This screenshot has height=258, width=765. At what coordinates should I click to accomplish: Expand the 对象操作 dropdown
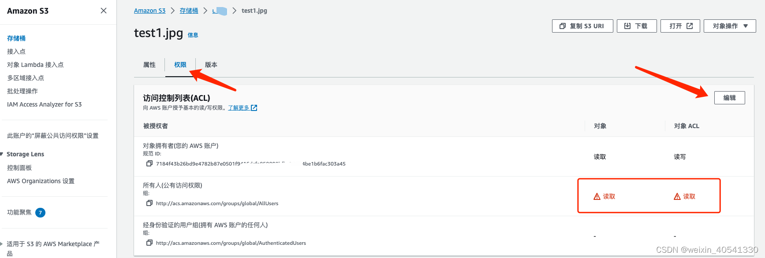tap(730, 26)
